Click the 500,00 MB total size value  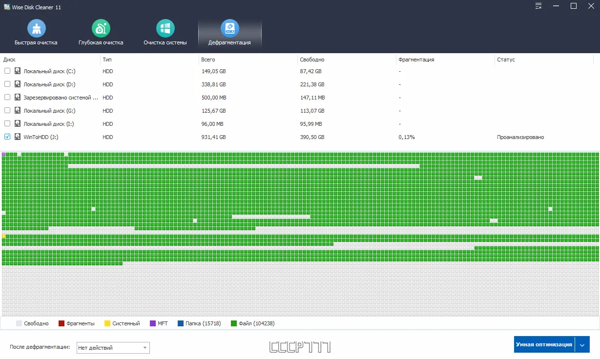point(214,98)
